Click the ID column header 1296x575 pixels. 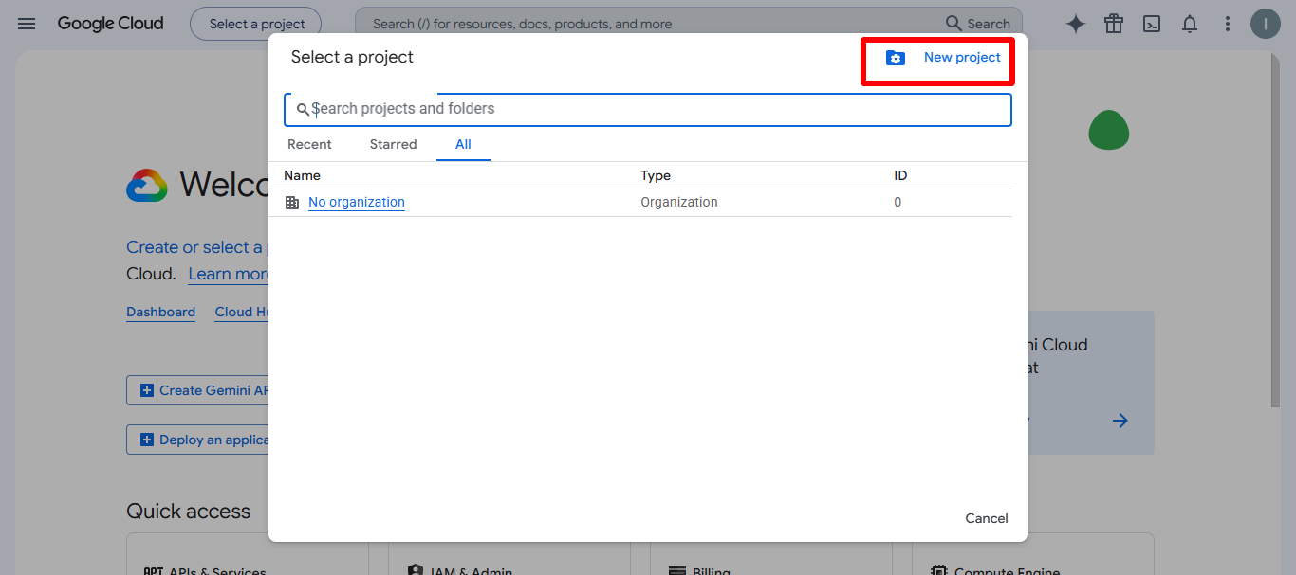tap(900, 175)
